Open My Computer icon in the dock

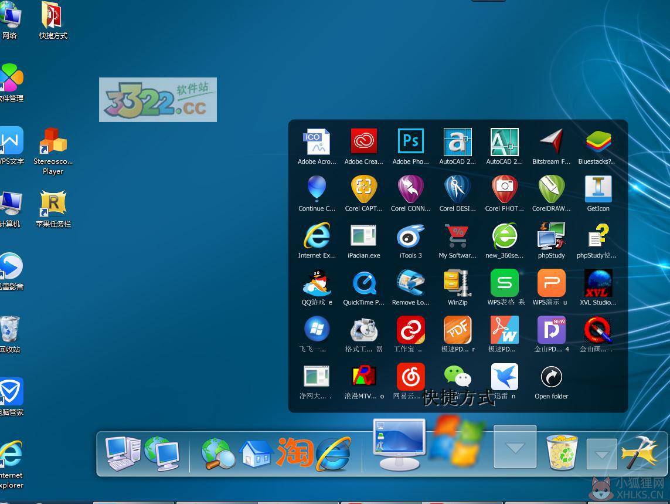(x=123, y=454)
